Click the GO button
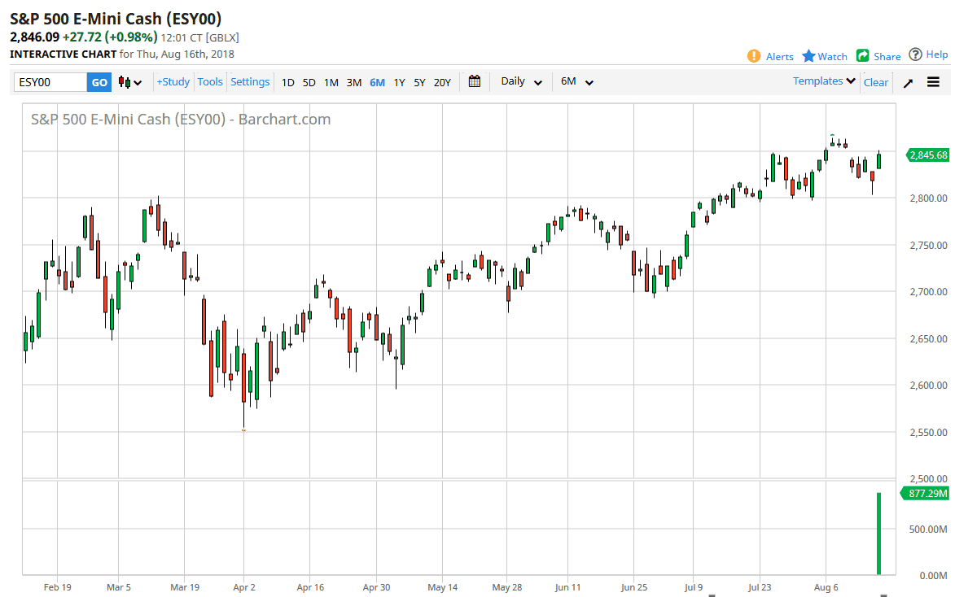Screen dimensions: 955x597 [x=99, y=81]
